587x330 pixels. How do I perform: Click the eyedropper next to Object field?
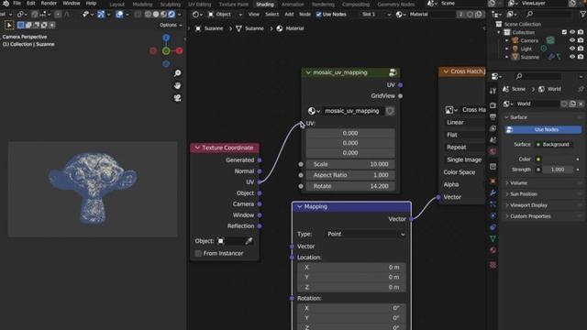tap(249, 241)
